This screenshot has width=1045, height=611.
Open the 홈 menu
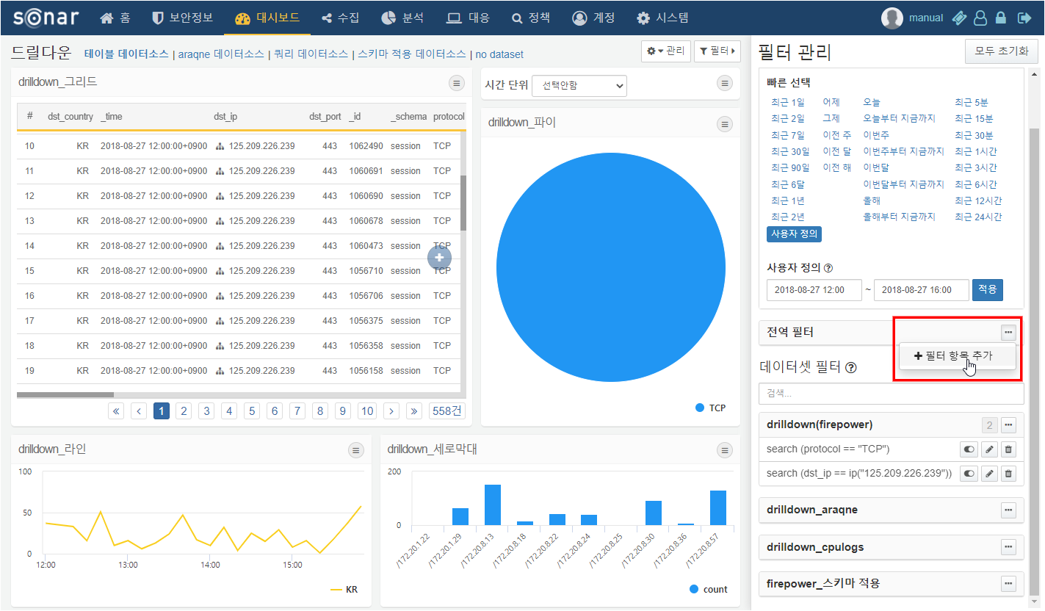tap(115, 18)
